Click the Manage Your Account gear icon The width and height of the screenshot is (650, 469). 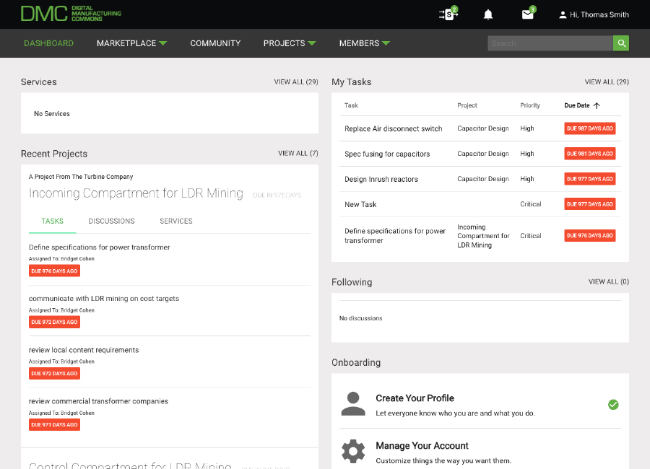(353, 451)
